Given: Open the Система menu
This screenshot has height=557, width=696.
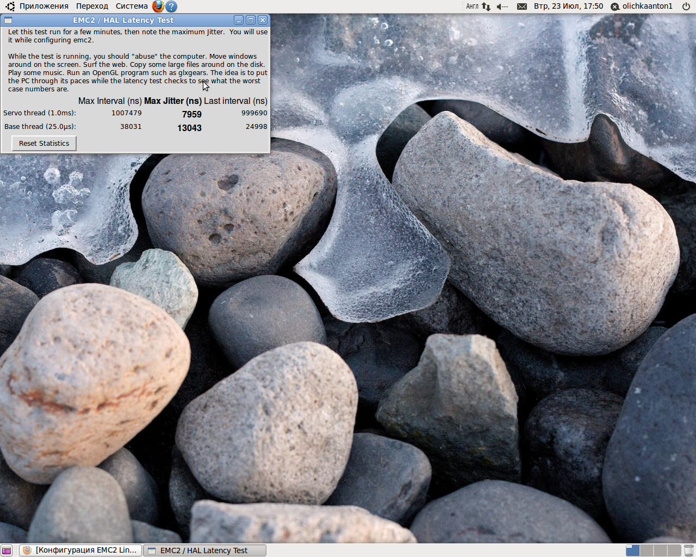Looking at the screenshot, I should [132, 7].
